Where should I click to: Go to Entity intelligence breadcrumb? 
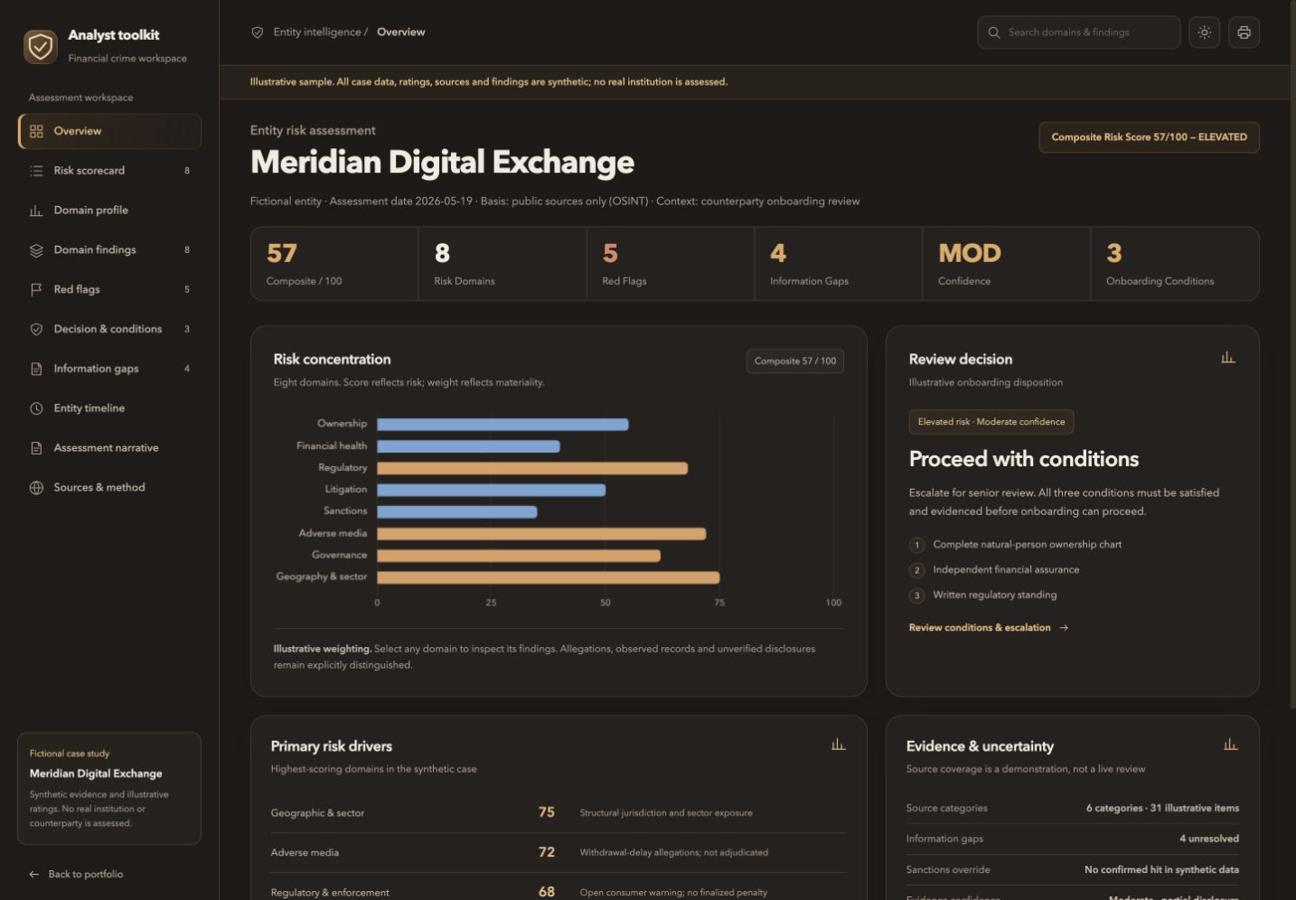tap(317, 33)
